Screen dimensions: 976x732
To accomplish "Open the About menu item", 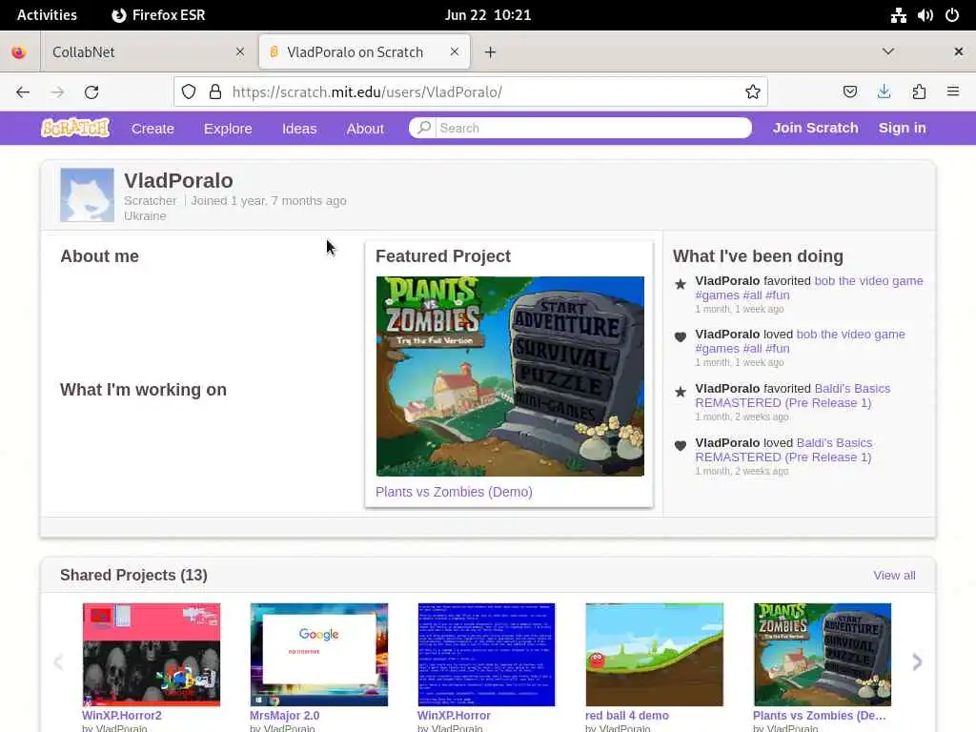I will [365, 129].
